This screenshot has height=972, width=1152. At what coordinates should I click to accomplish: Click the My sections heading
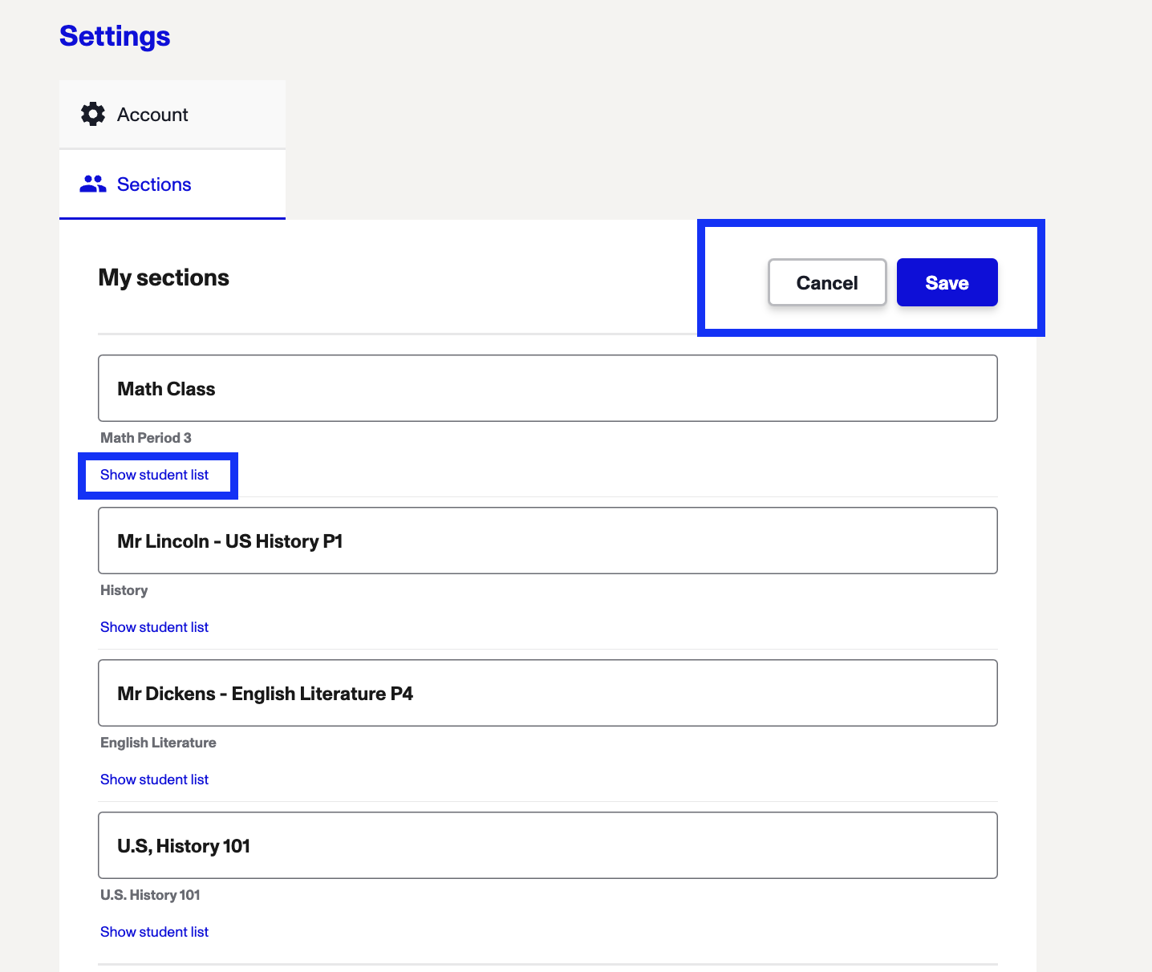(164, 277)
